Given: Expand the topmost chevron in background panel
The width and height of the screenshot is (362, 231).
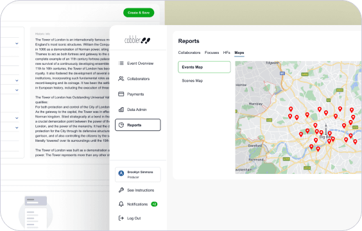Looking at the screenshot, I should [x=17, y=44].
